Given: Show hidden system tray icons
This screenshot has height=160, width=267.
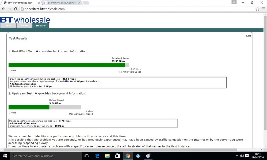Looking at the screenshot, I should coord(237,156).
